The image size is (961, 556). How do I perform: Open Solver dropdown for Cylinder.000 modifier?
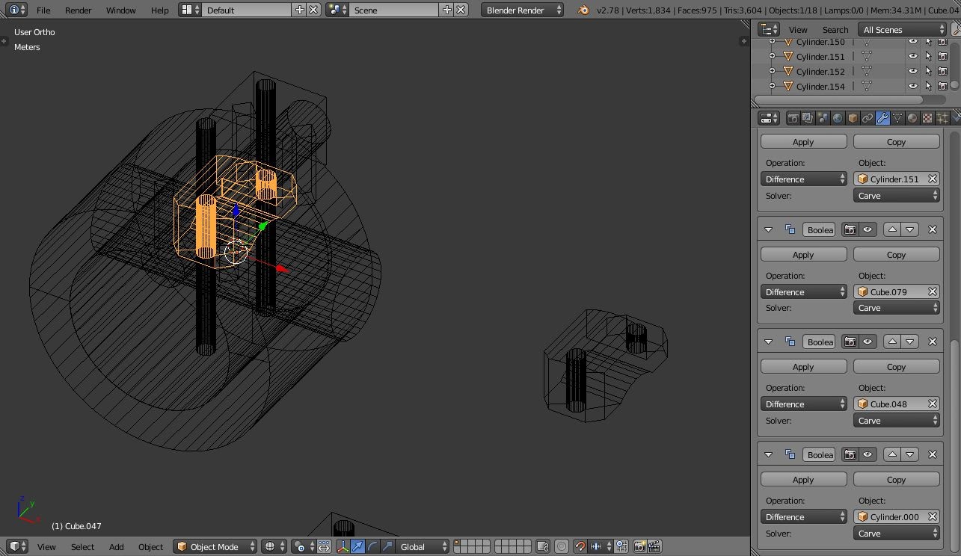[x=896, y=534]
